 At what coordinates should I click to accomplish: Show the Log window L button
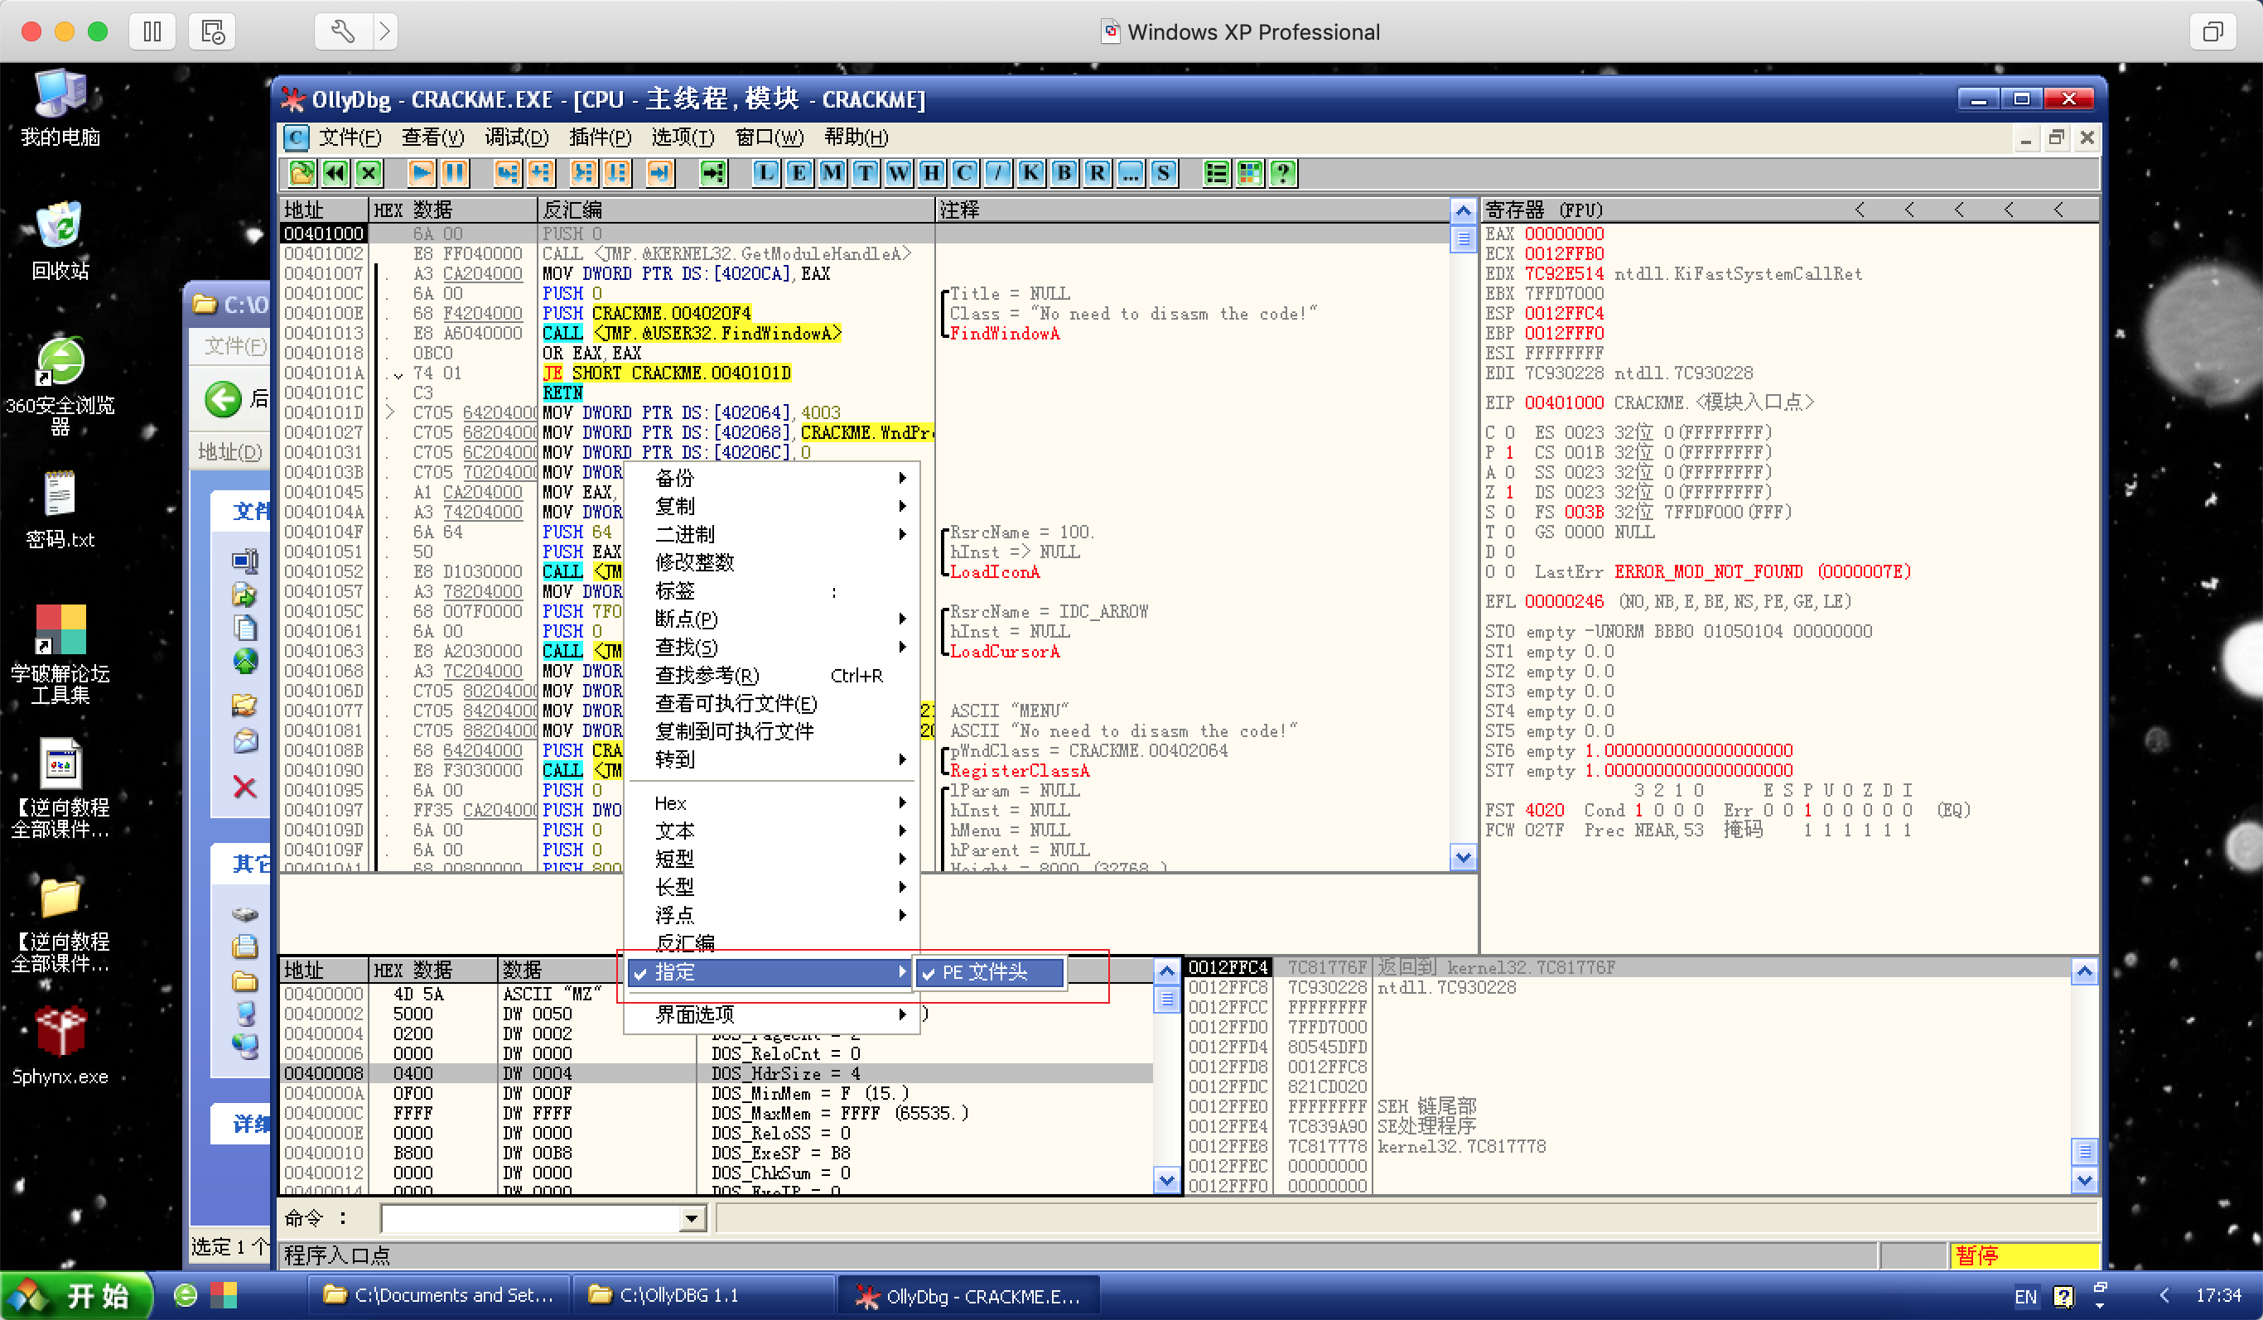point(765,172)
